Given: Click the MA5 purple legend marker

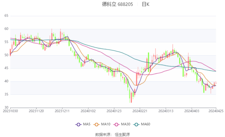Looking at the screenshot, I should [78, 124].
